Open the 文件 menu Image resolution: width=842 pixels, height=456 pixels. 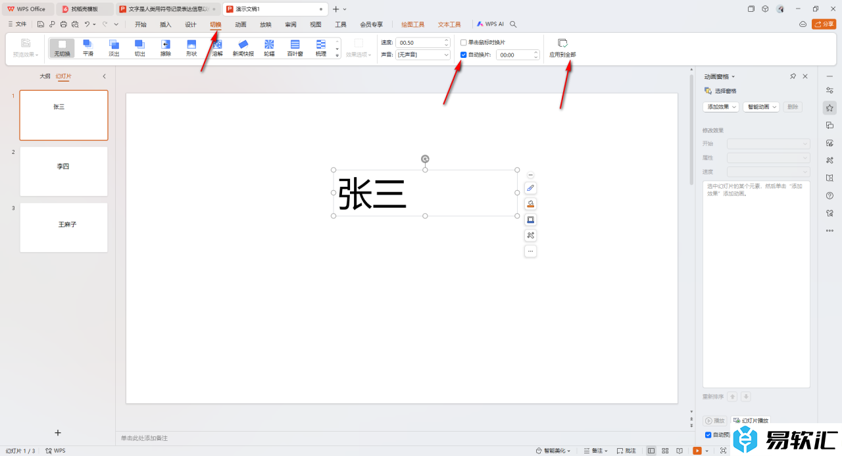click(x=17, y=24)
